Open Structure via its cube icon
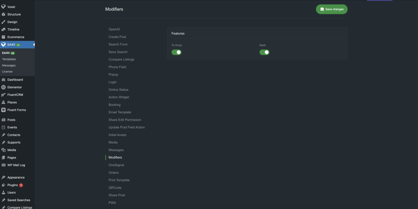The image size is (418, 209). click(4, 14)
